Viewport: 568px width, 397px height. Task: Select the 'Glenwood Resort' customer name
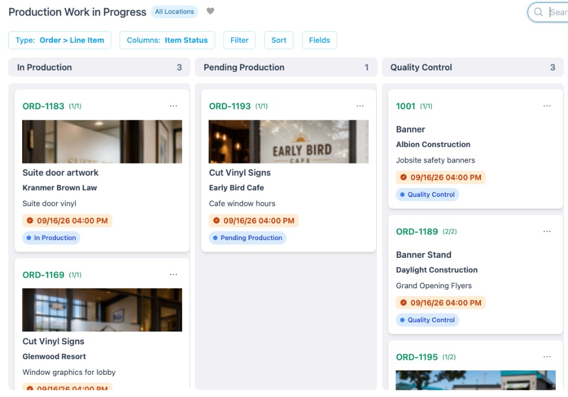[x=54, y=357]
